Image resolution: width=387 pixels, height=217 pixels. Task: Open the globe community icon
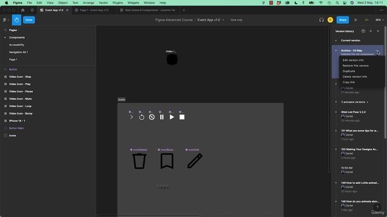pyautogui.click(x=32, y=10)
